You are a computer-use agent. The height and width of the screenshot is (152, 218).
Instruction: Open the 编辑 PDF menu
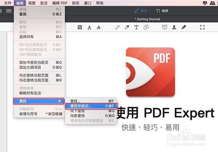[x=60, y=3]
